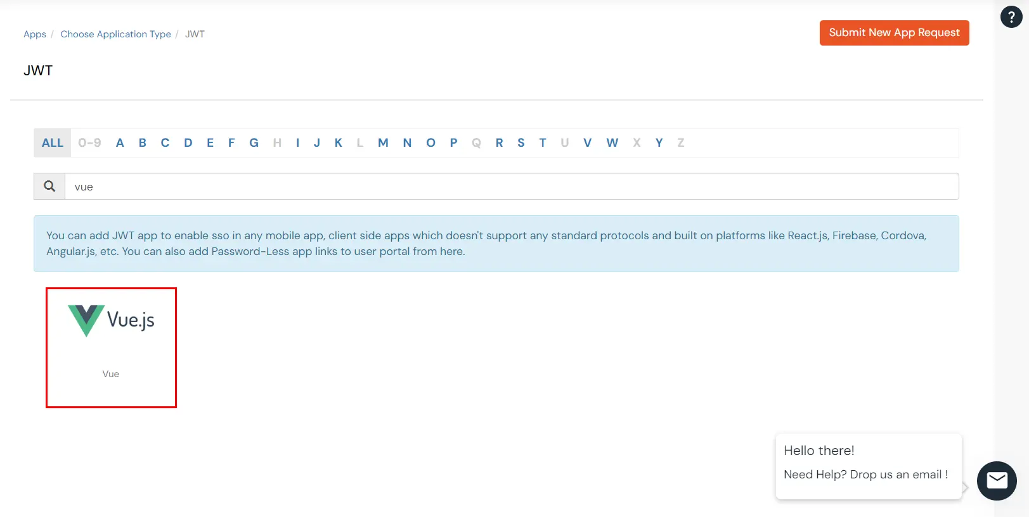Filter apps by letter U
The height and width of the screenshot is (517, 1029).
point(565,143)
